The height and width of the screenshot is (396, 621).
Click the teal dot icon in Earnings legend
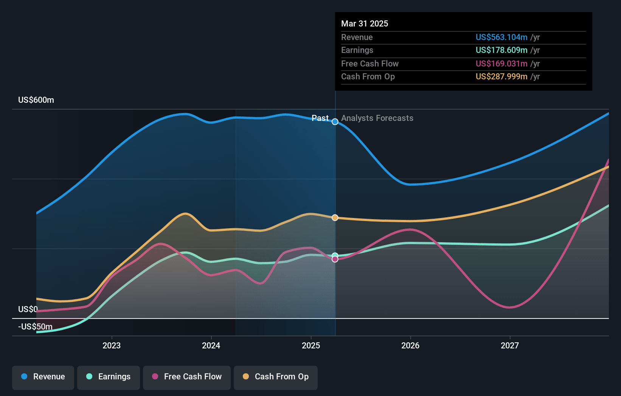click(89, 376)
